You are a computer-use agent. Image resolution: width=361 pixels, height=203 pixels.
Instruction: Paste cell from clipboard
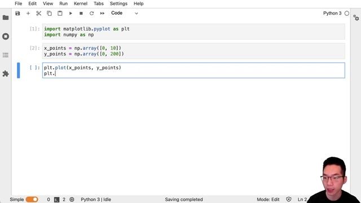point(60,14)
